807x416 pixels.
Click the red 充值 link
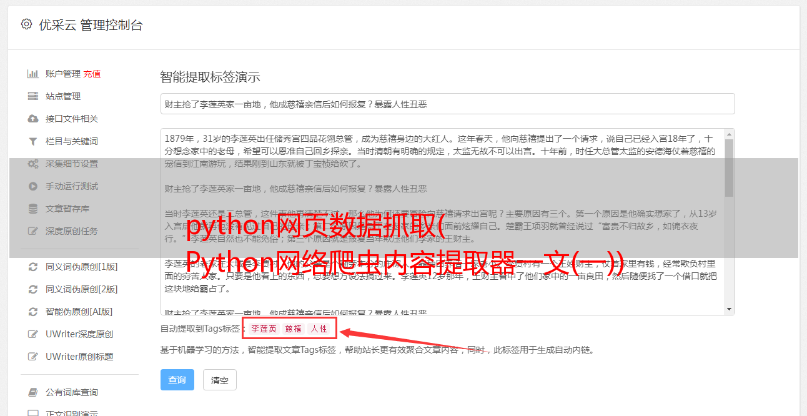coord(92,74)
